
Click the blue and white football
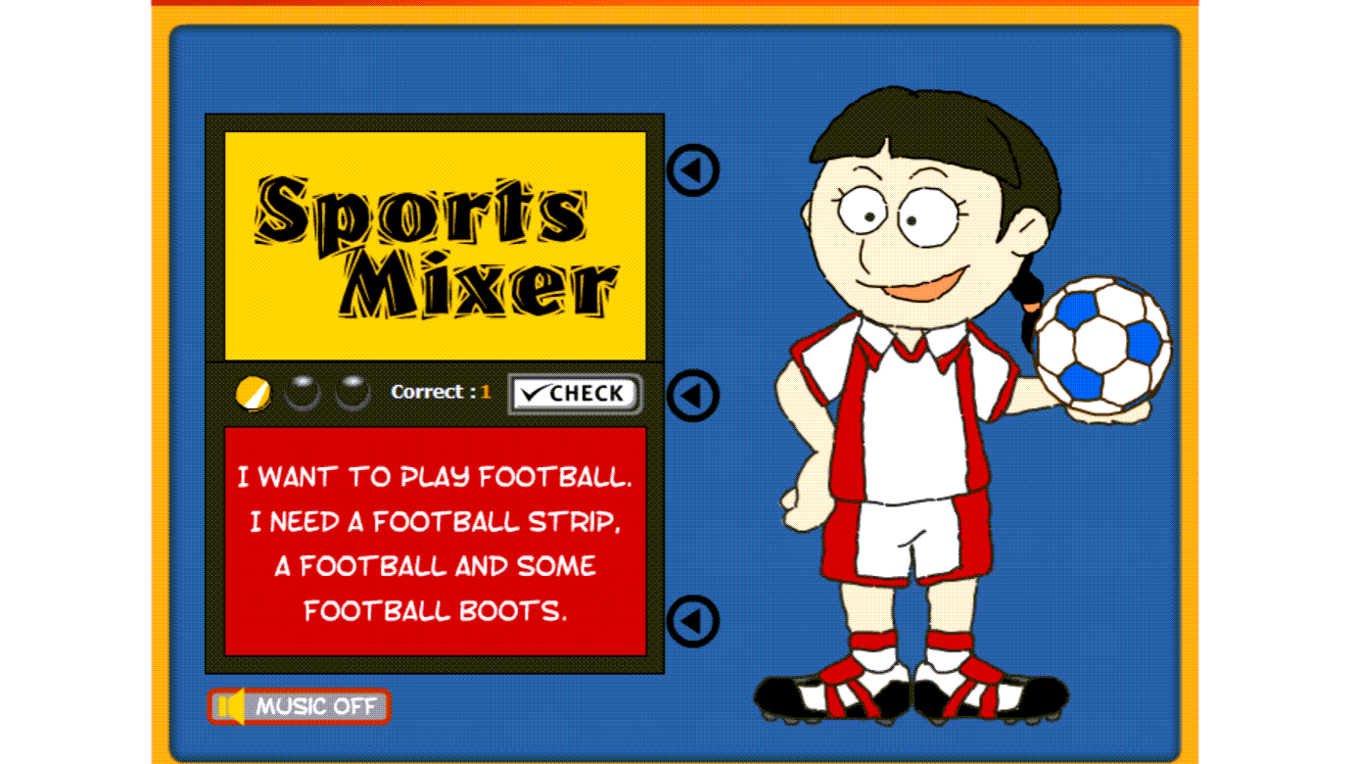pyautogui.click(x=1101, y=345)
